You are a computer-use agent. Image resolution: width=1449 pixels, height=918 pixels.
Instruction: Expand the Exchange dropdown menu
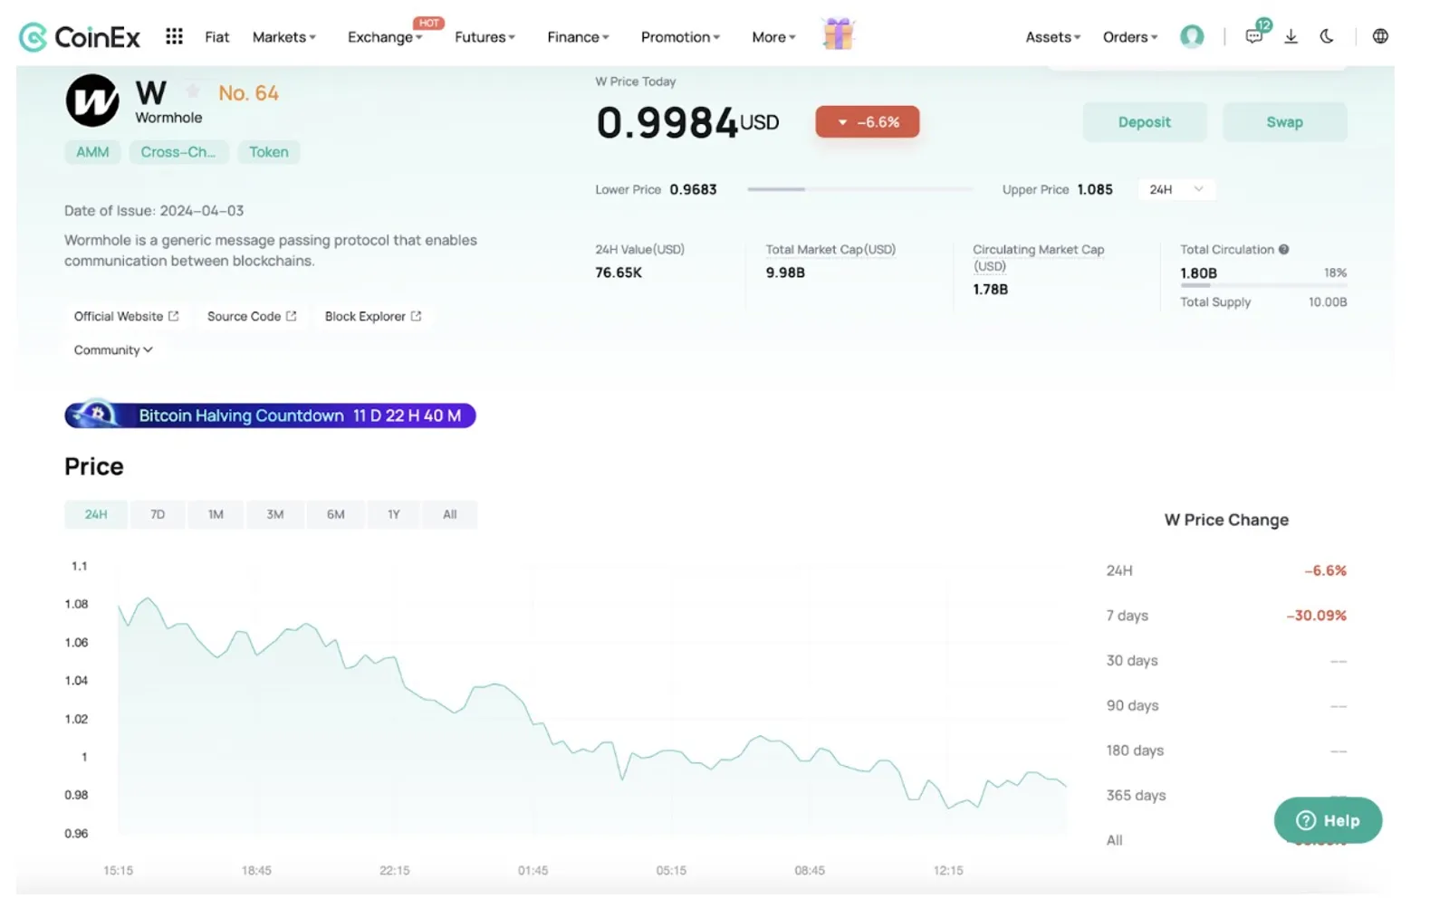(x=385, y=37)
